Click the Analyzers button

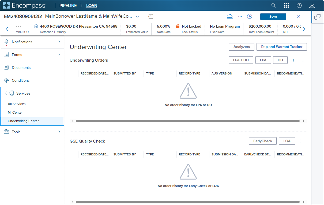(242, 47)
